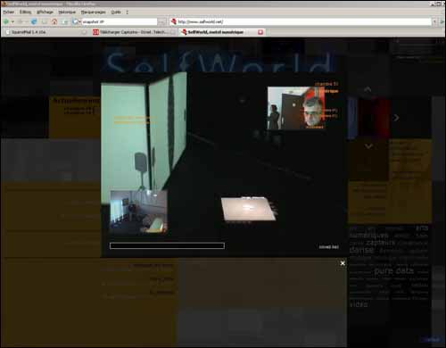Click the 'video' tag link

(x=359, y=304)
